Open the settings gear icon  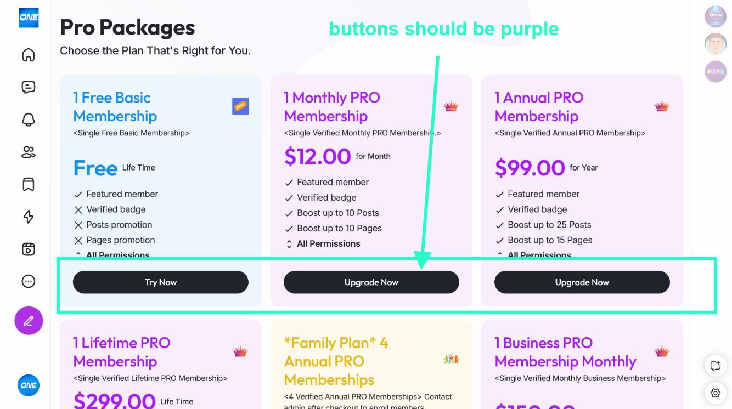tap(716, 393)
